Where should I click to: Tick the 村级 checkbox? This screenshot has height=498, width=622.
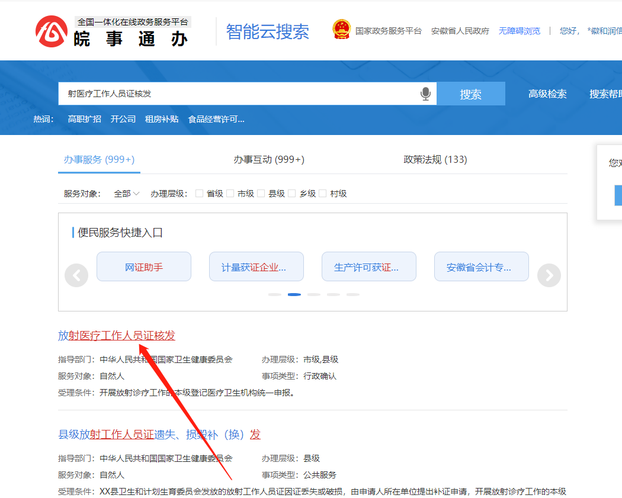click(323, 194)
